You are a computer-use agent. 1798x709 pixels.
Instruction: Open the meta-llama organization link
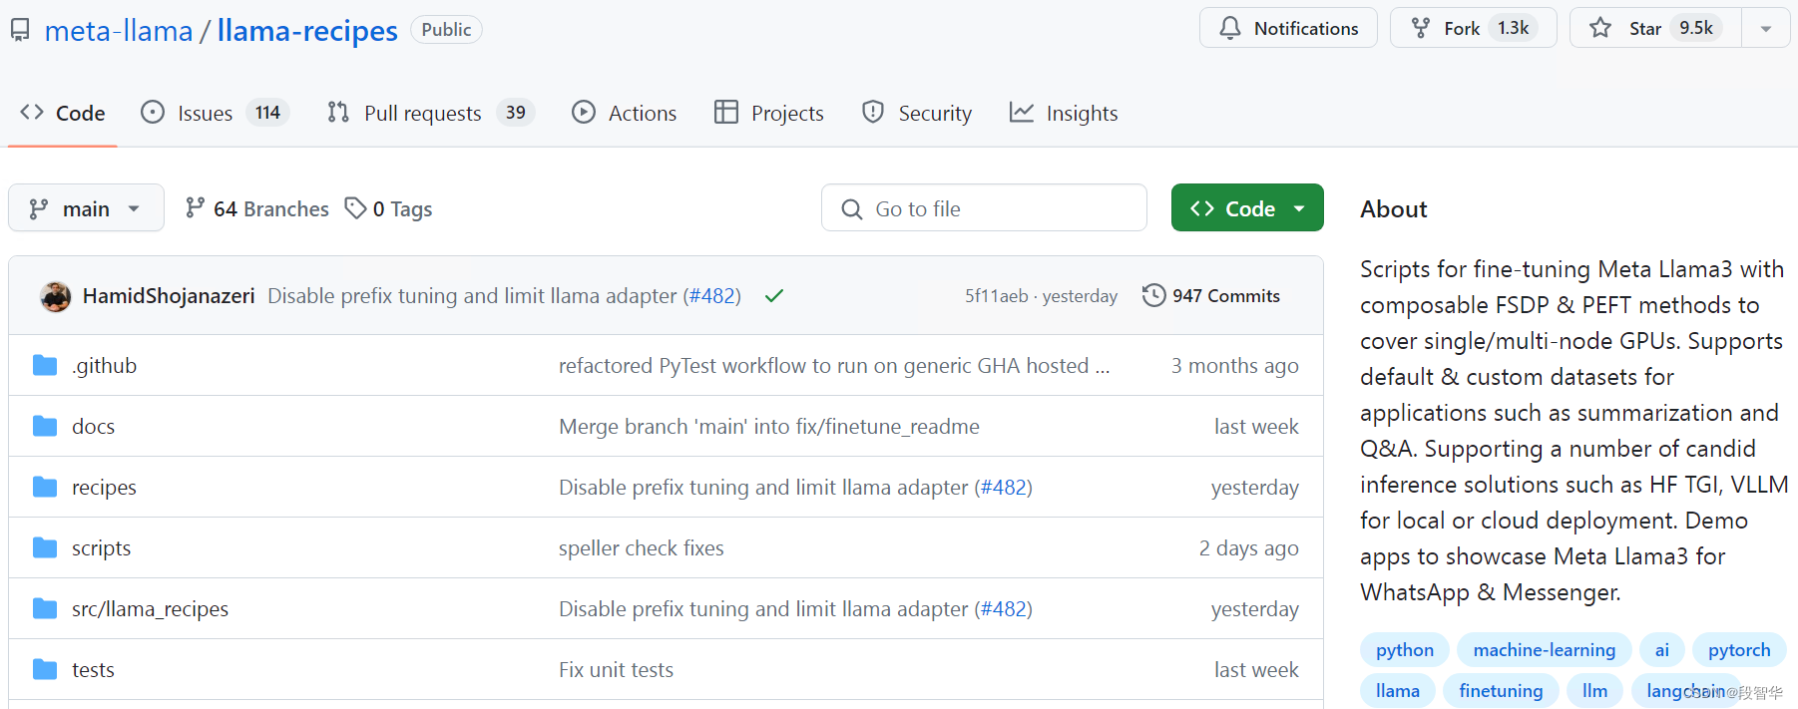click(x=119, y=31)
